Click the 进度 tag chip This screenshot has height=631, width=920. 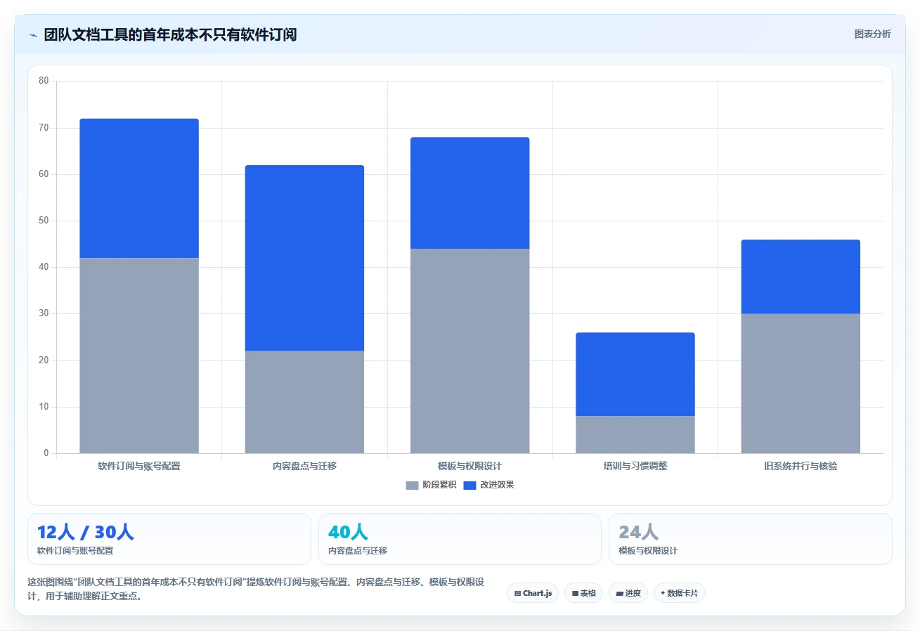coord(628,593)
